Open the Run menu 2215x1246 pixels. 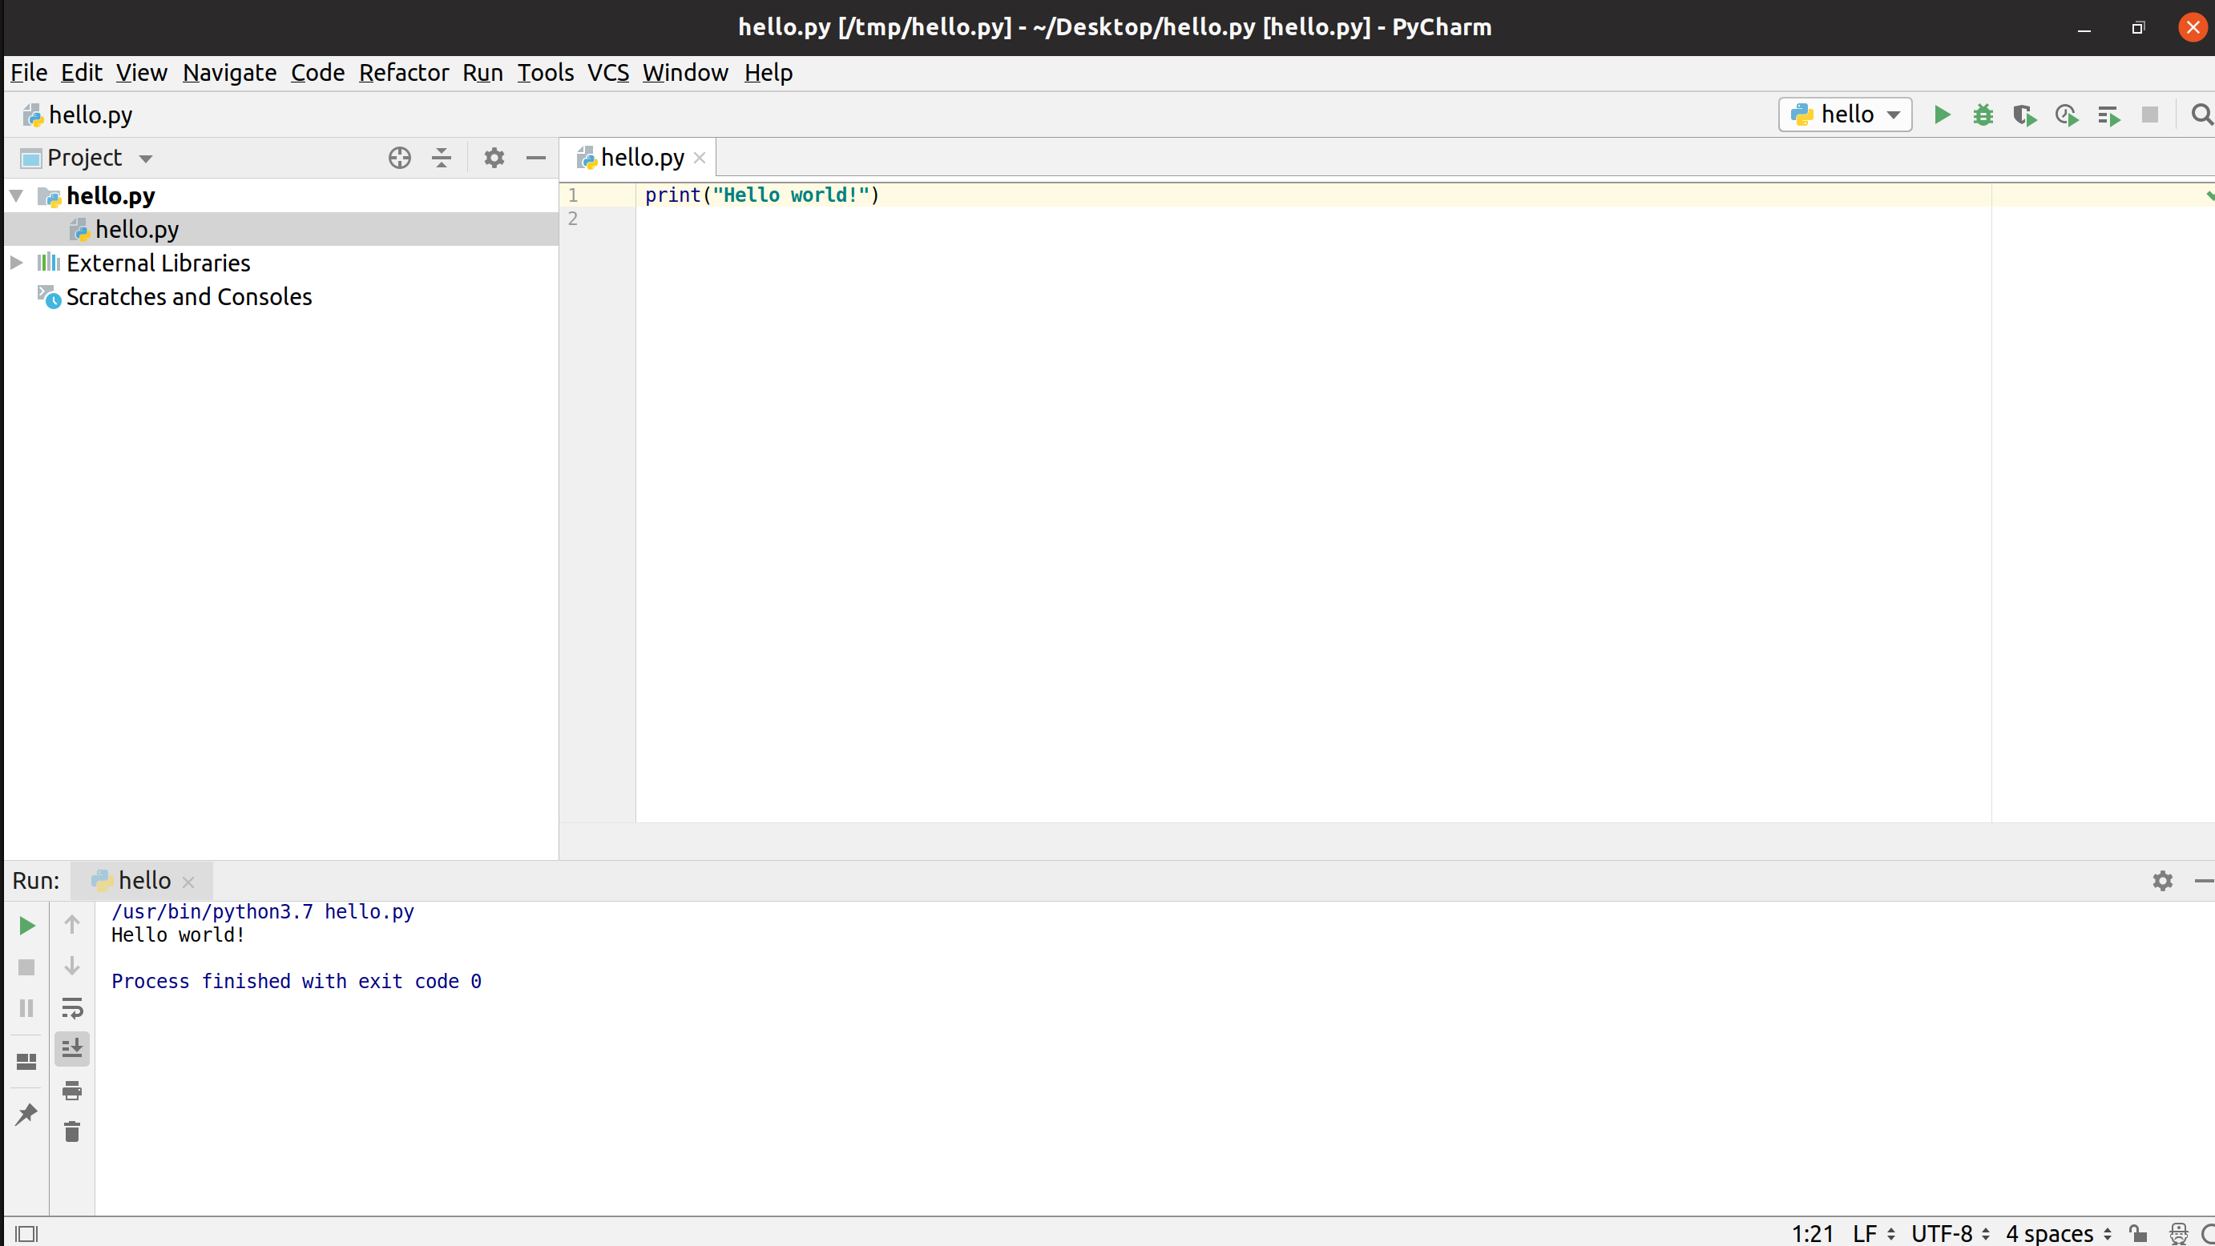[x=482, y=73]
